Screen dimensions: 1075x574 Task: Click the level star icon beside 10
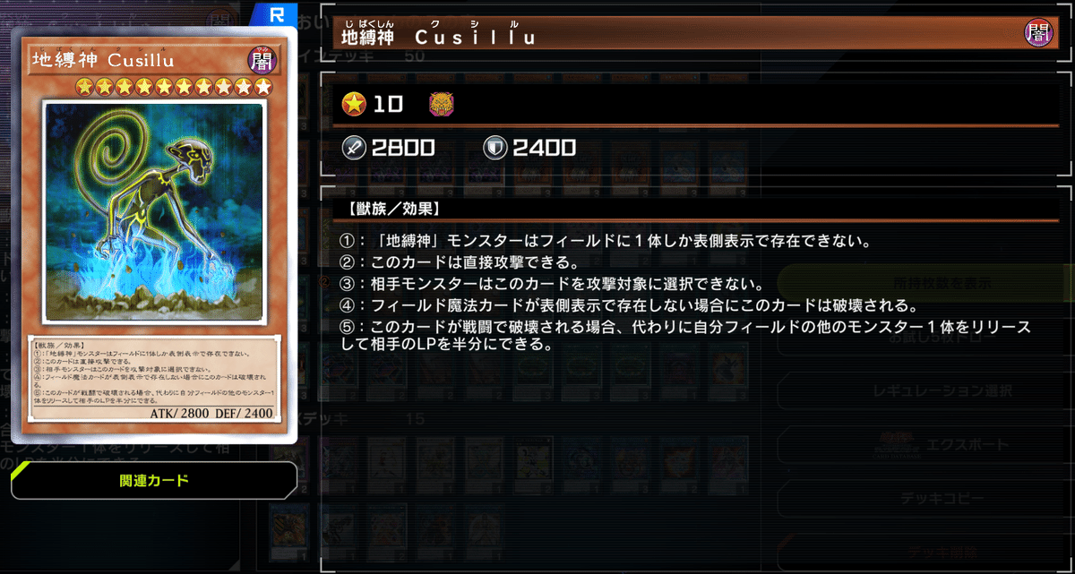pyautogui.click(x=354, y=104)
